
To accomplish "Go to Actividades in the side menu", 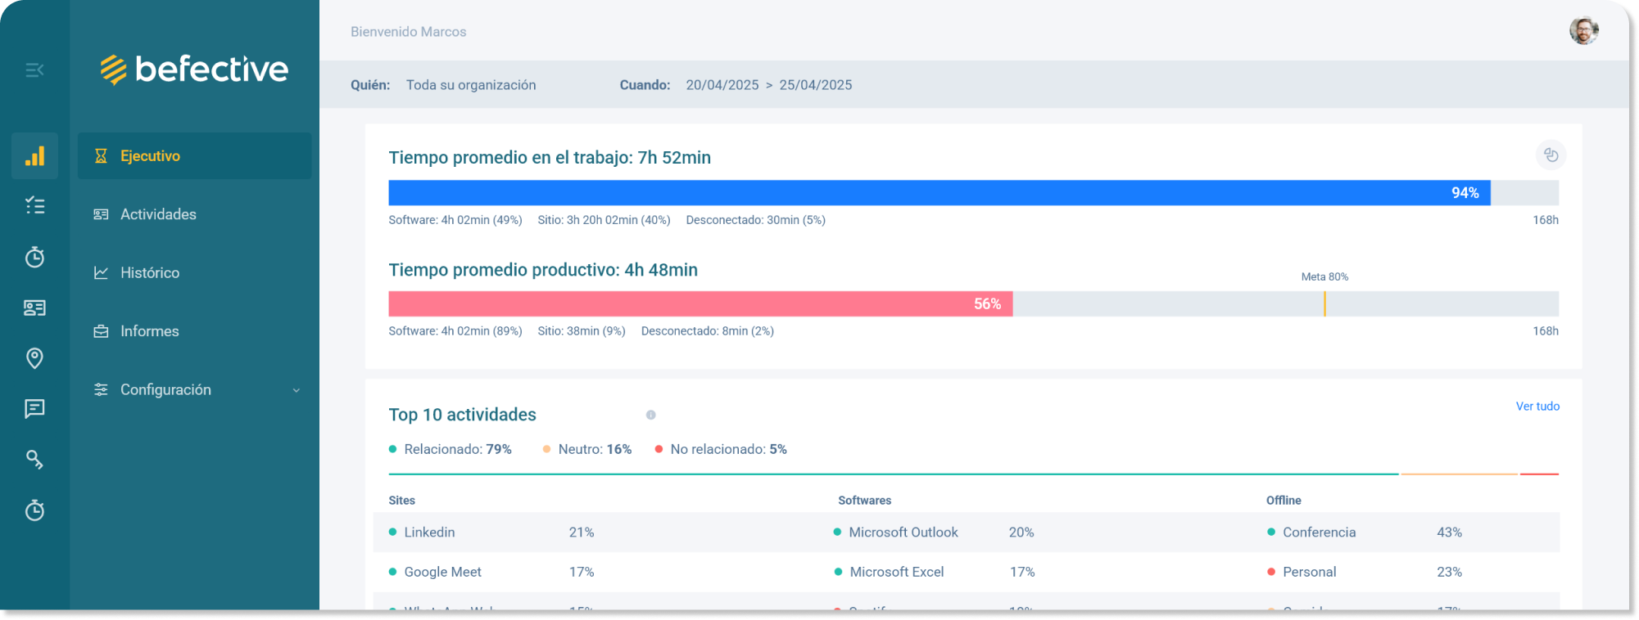I will 158,214.
